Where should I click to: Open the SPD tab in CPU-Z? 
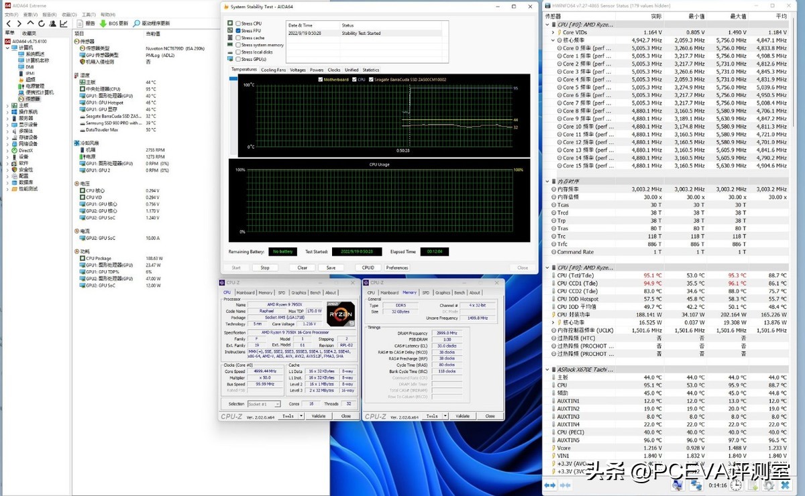[x=281, y=292]
